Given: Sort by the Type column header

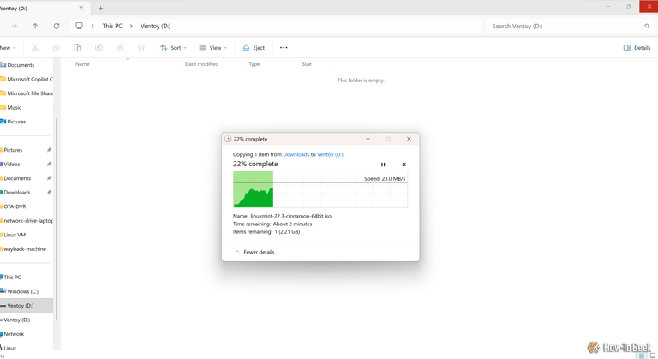Looking at the screenshot, I should tap(254, 64).
